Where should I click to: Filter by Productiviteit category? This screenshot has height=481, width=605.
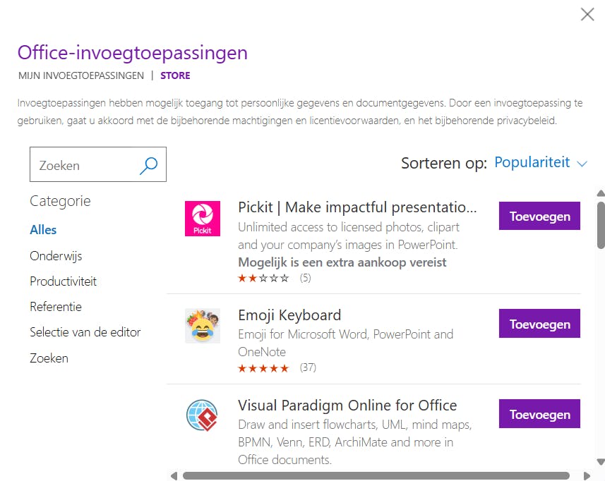[x=63, y=281]
